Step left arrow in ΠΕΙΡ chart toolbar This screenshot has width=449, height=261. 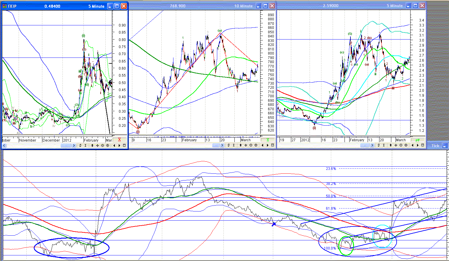[x=114, y=145]
